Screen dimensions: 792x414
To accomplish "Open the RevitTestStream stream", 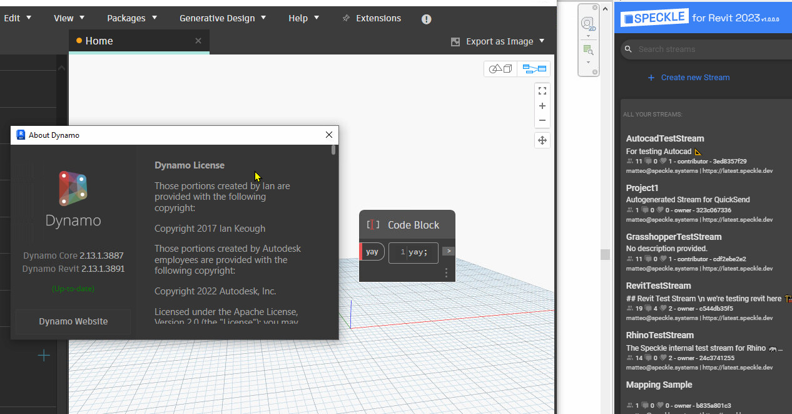I will pos(659,286).
